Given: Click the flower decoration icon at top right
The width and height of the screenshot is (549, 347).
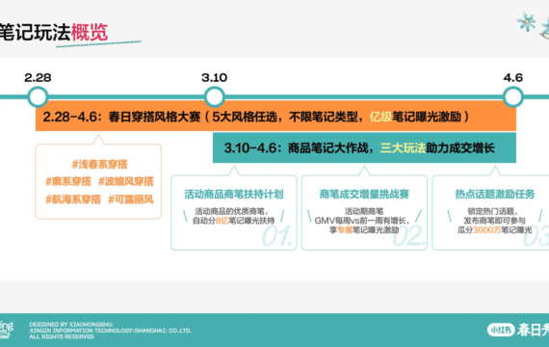Looking at the screenshot, I should [x=527, y=22].
